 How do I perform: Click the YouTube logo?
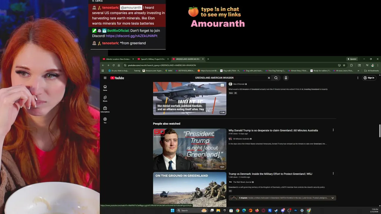click(x=117, y=78)
